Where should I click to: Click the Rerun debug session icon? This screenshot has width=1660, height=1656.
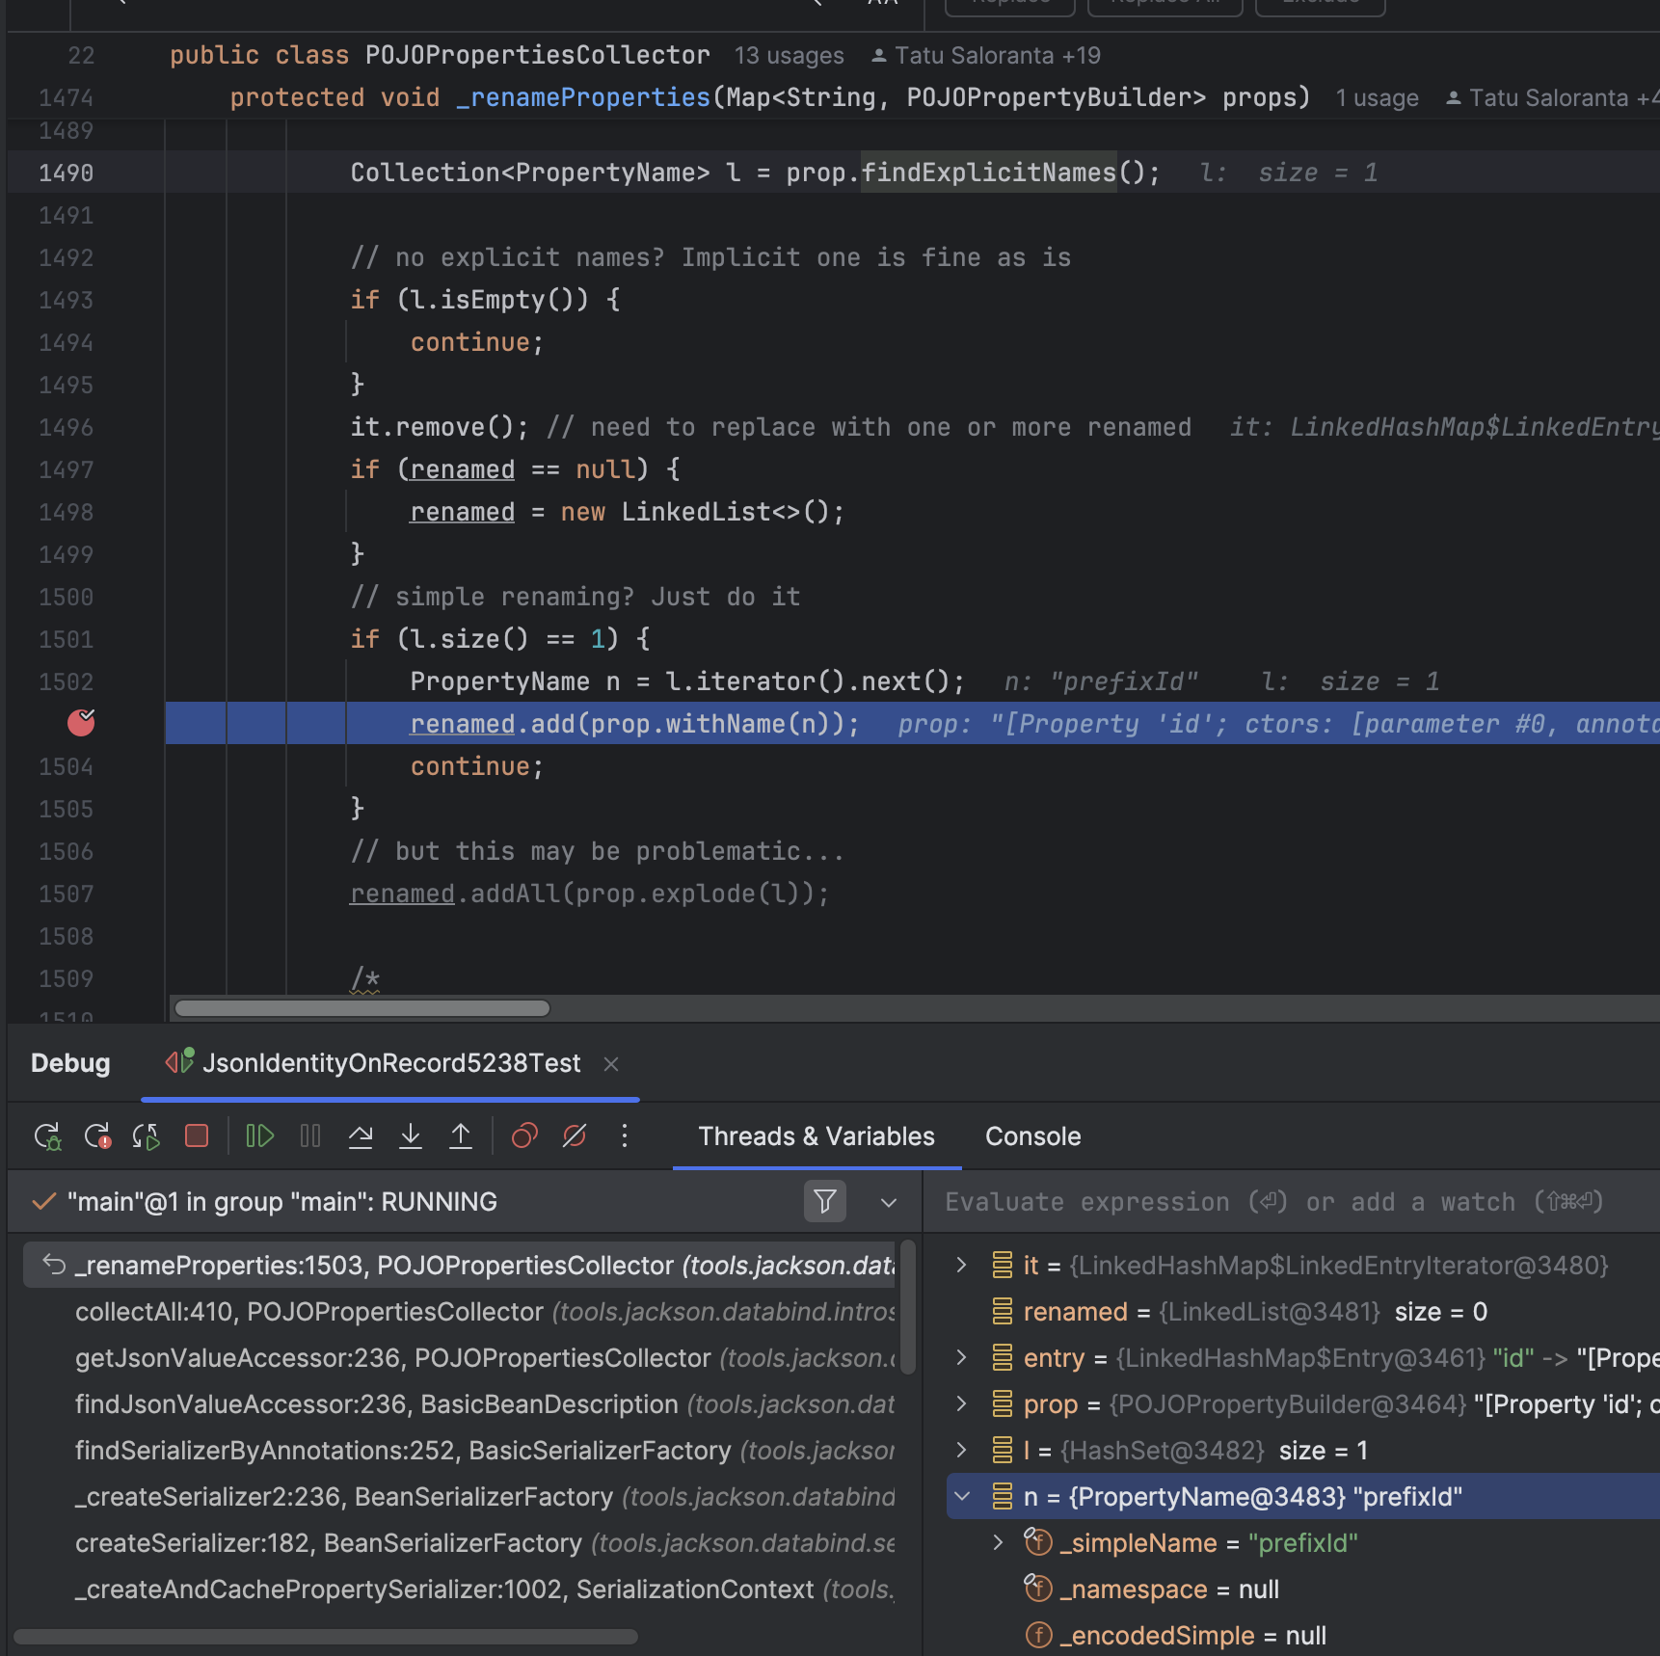pos(47,1136)
